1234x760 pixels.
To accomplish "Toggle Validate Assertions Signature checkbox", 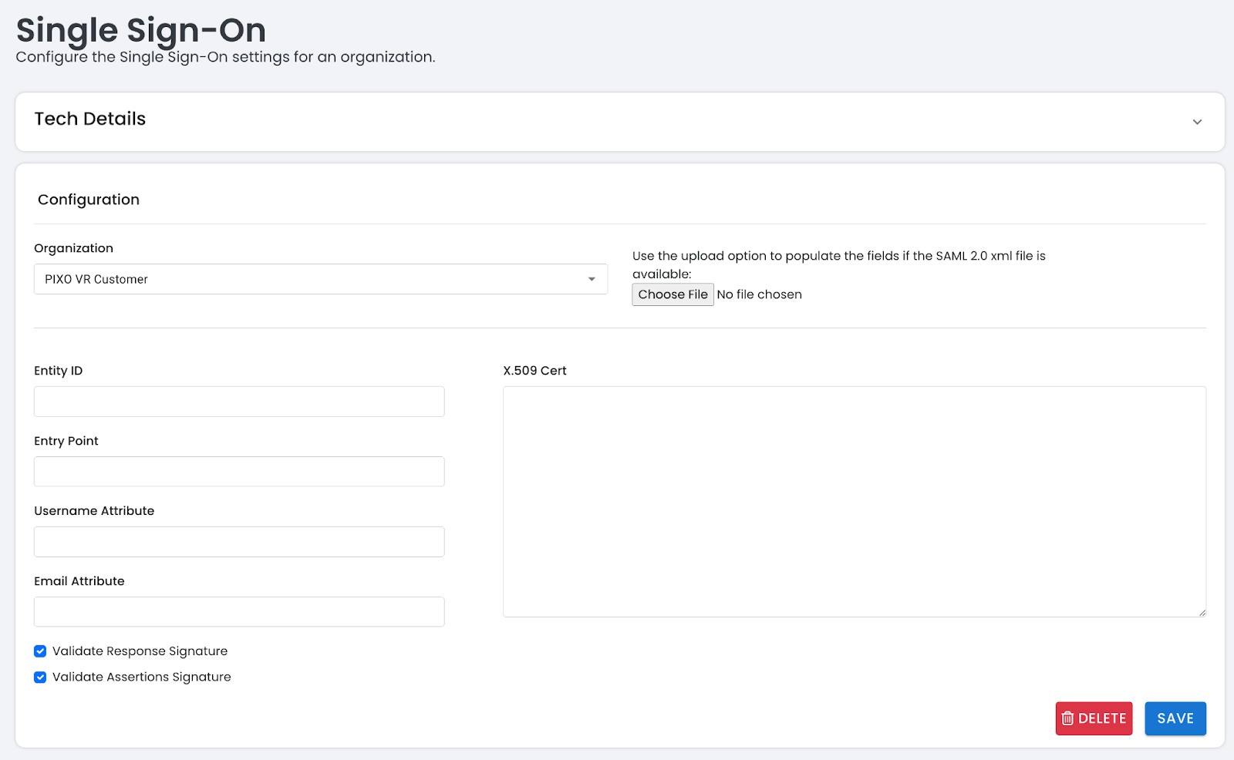I will coord(40,677).
